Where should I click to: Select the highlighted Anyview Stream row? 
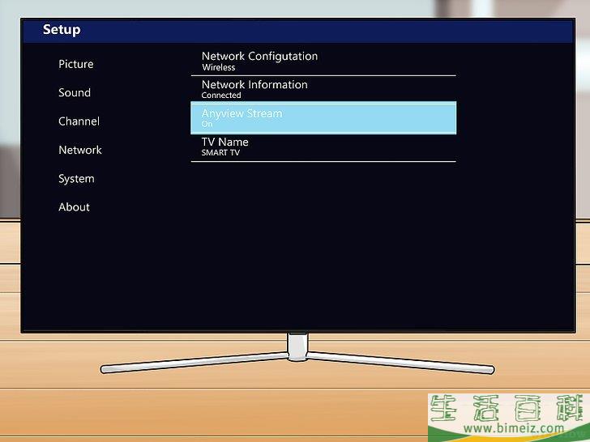(x=323, y=117)
